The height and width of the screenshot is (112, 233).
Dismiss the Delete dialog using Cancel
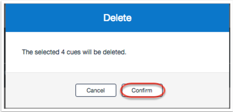96,90
